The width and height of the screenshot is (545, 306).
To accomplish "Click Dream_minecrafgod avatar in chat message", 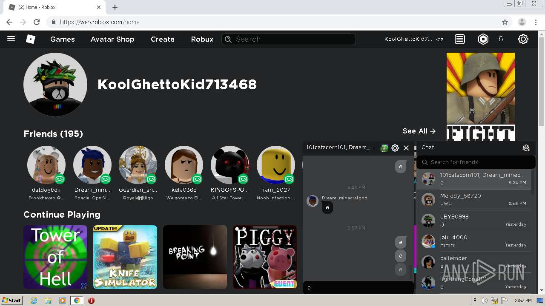I will (x=313, y=201).
